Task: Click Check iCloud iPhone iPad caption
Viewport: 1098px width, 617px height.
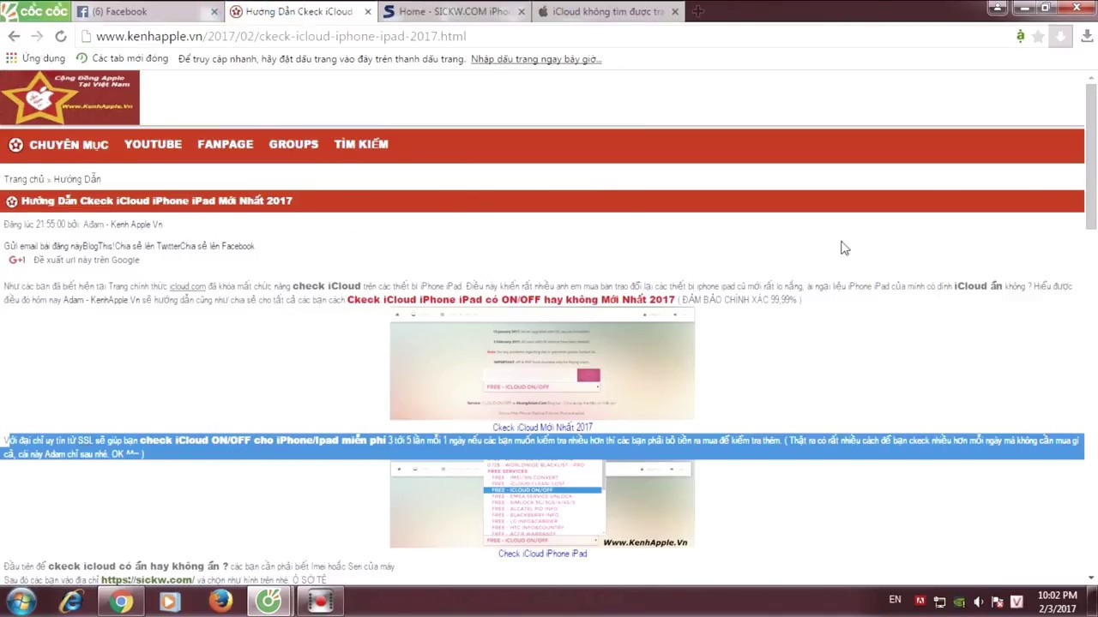Action: pos(542,554)
